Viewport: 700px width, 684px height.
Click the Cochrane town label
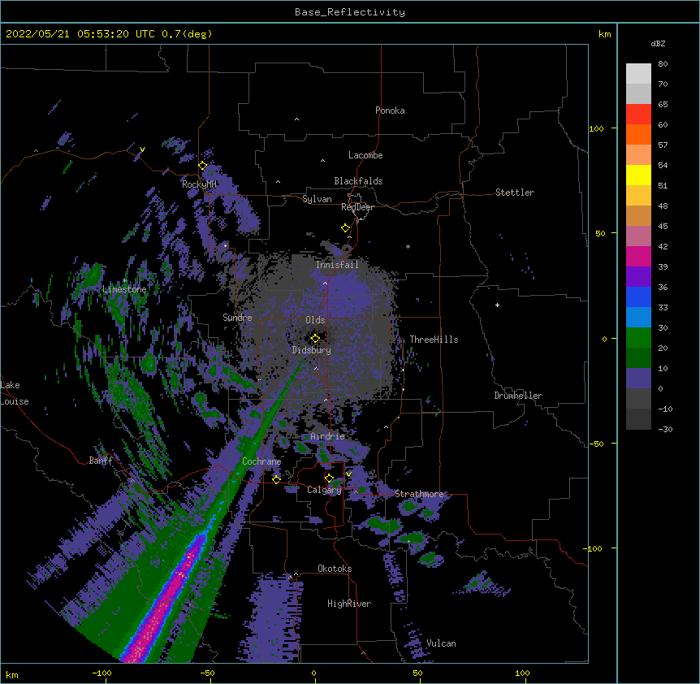point(261,461)
